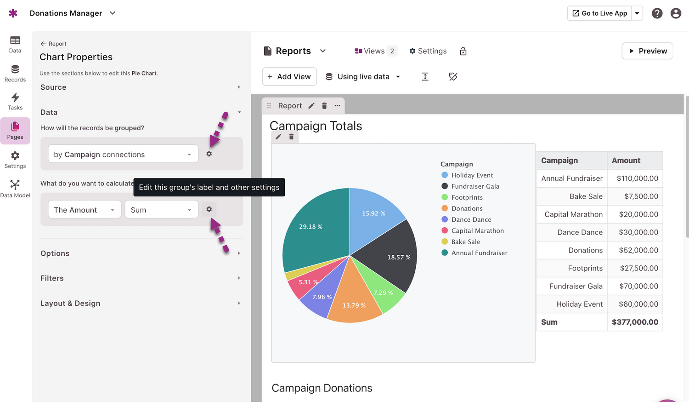689x402 pixels.
Task: Delete the Report view with trash icon
Action: point(324,106)
